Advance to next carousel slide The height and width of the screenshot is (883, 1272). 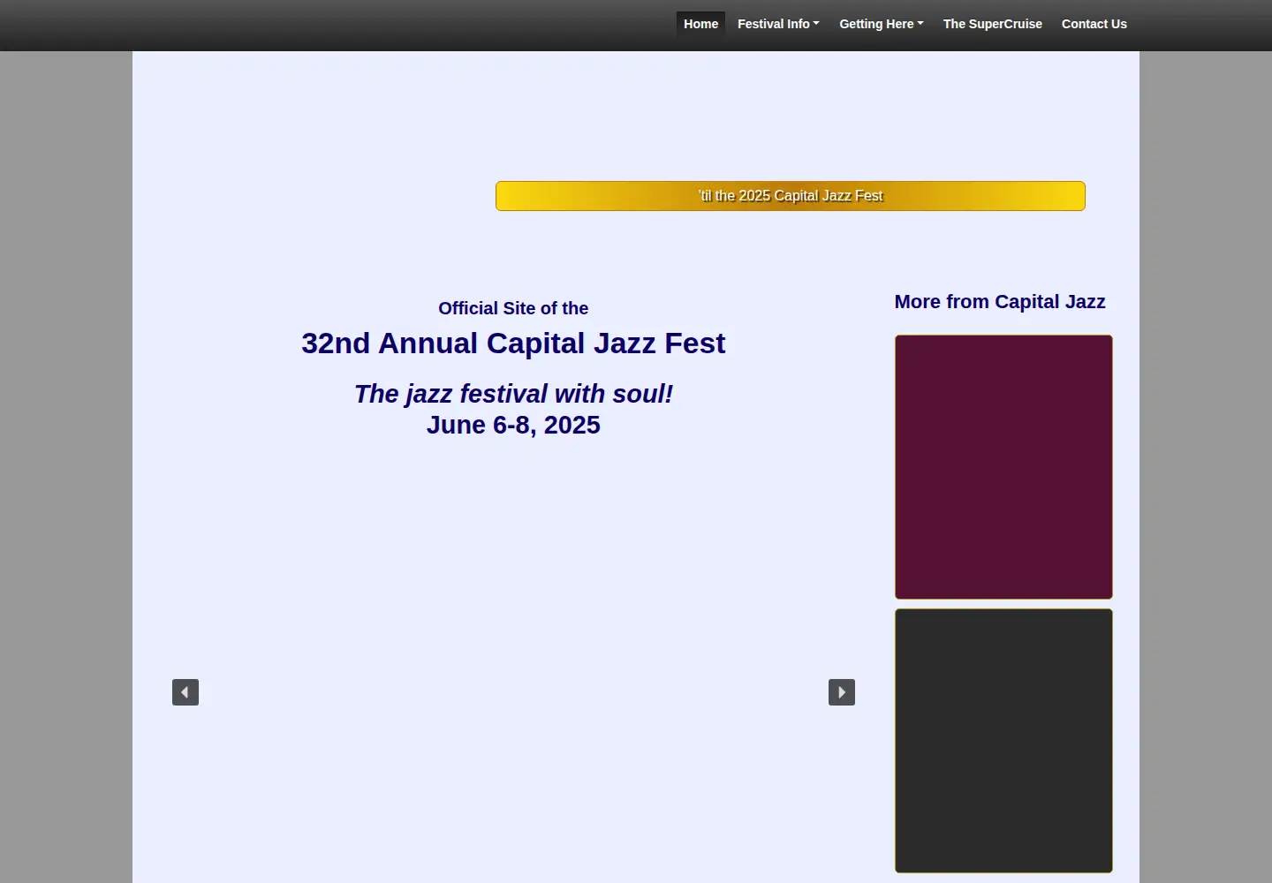pyautogui.click(x=842, y=692)
